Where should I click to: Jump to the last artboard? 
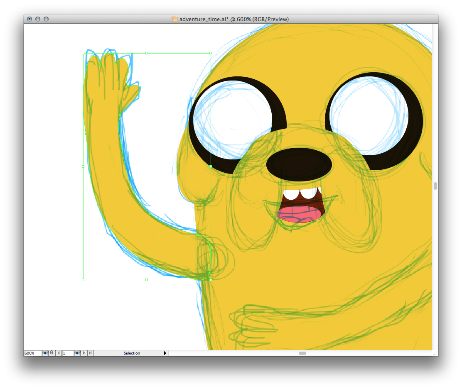(x=91, y=353)
